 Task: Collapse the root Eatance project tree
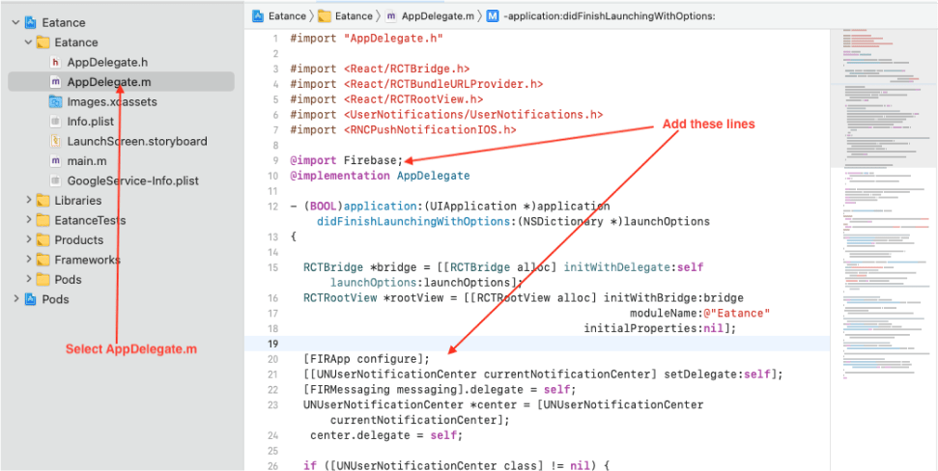[15, 22]
